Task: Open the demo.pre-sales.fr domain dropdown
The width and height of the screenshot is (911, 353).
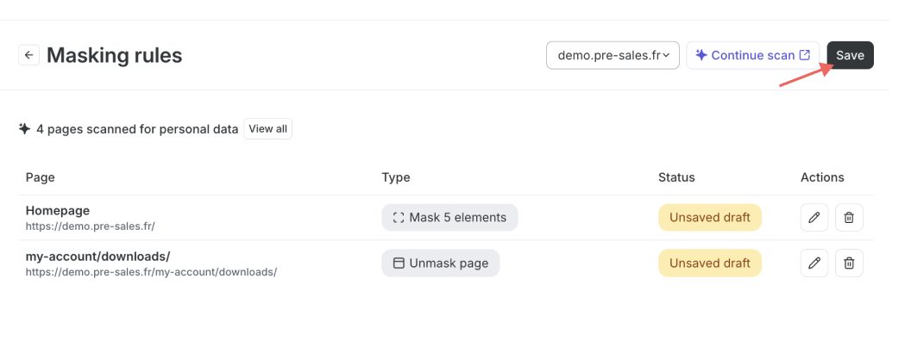Action: (x=613, y=55)
